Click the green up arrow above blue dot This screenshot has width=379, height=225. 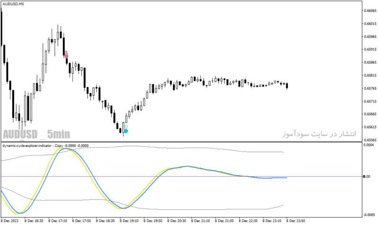(x=126, y=127)
